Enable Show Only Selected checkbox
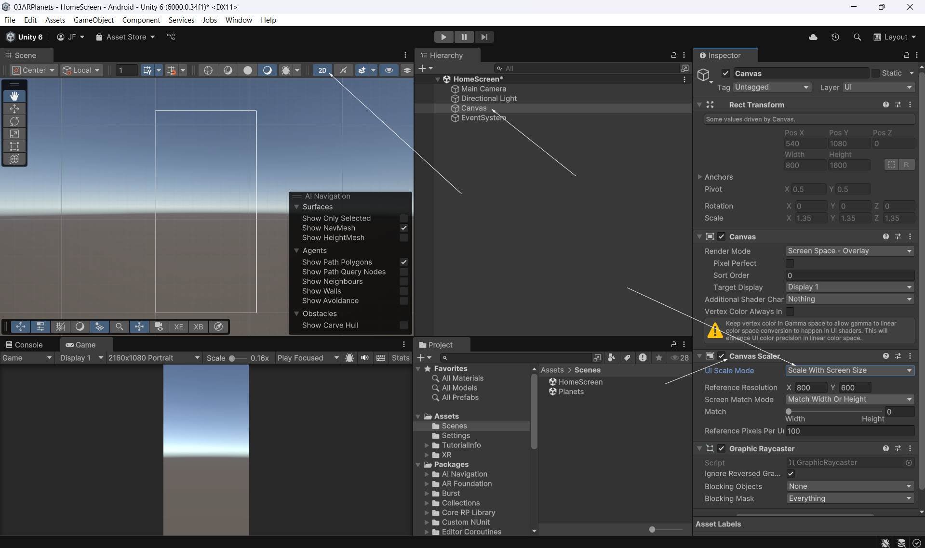The height and width of the screenshot is (548, 925). (403, 219)
